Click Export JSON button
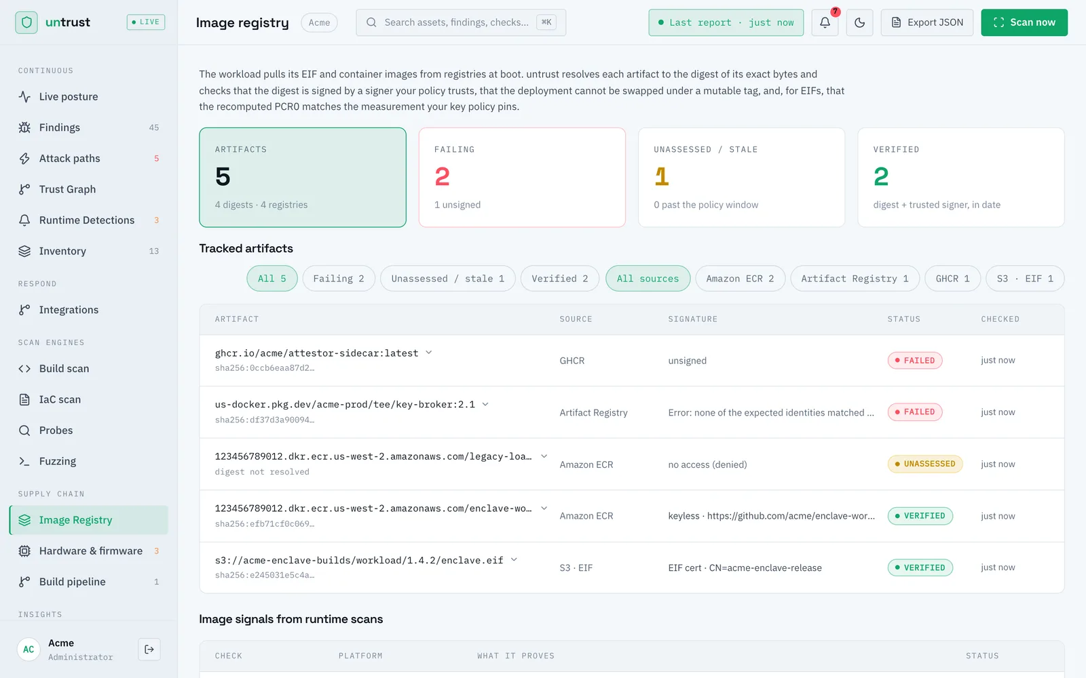This screenshot has width=1086, height=678. tap(927, 22)
